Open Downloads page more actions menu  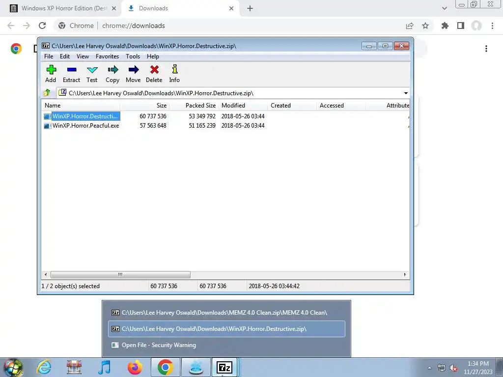pyautogui.click(x=486, y=49)
